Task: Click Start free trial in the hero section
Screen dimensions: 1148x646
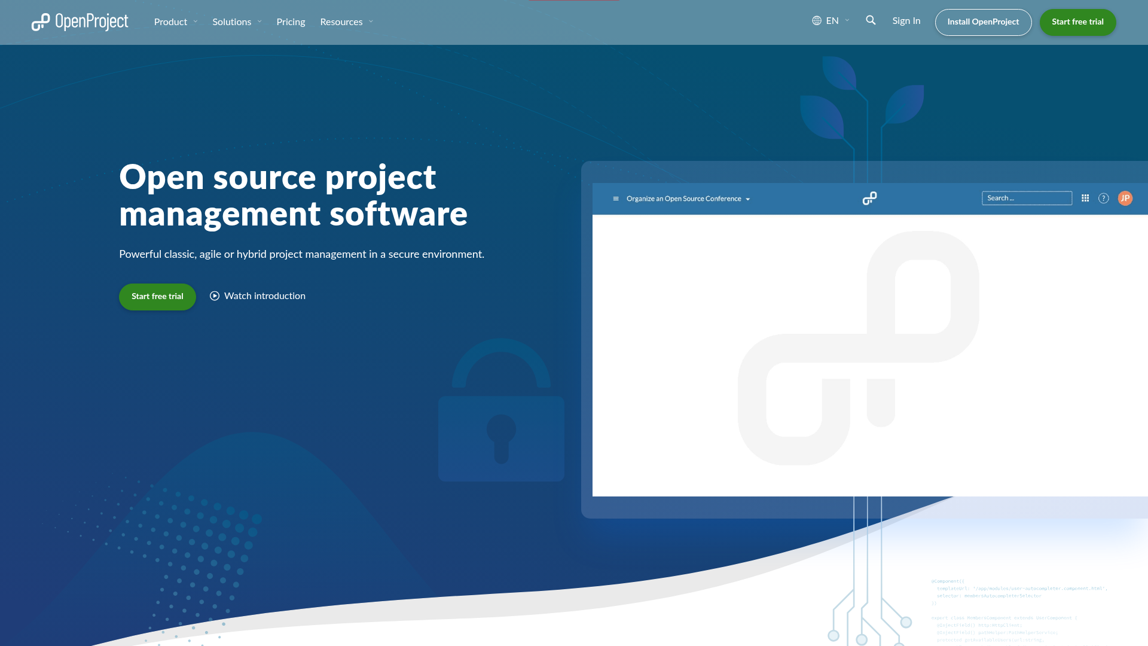Action: (x=157, y=296)
